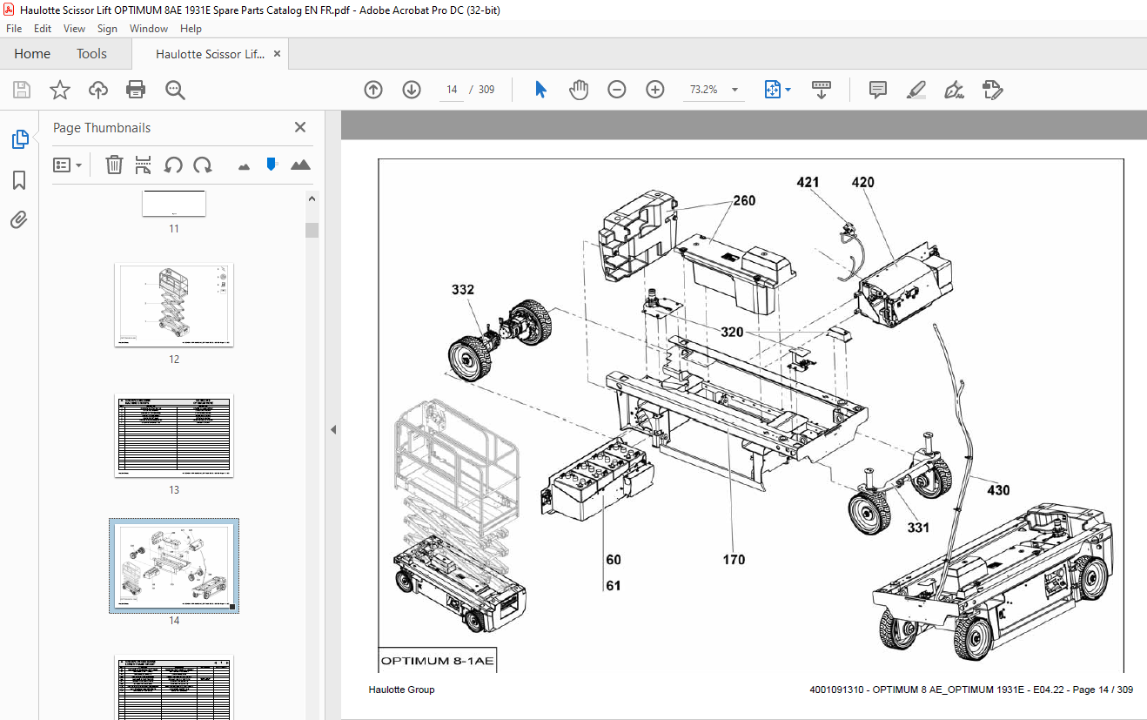Click part label 60 in diagram
Screen dimensions: 1147x720
pos(614,560)
